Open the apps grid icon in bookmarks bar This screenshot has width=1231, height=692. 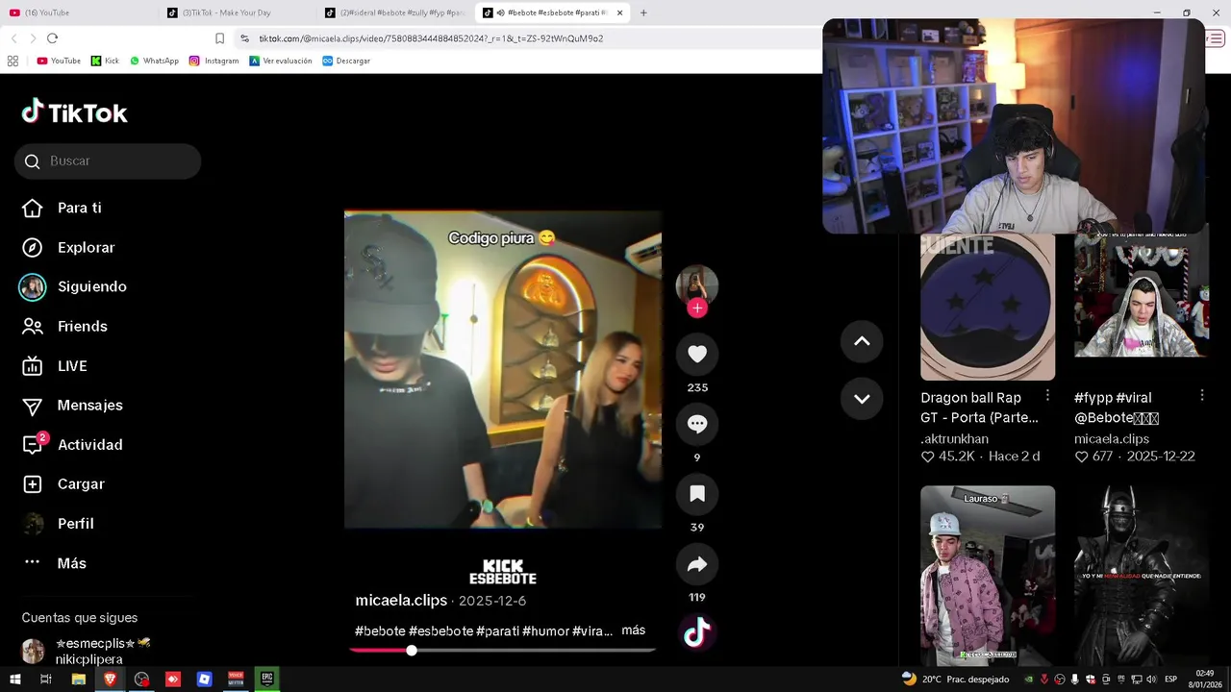(x=13, y=61)
